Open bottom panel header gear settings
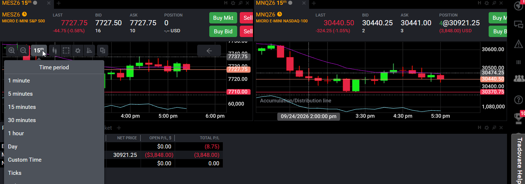The image size is (525, 184). (487, 128)
